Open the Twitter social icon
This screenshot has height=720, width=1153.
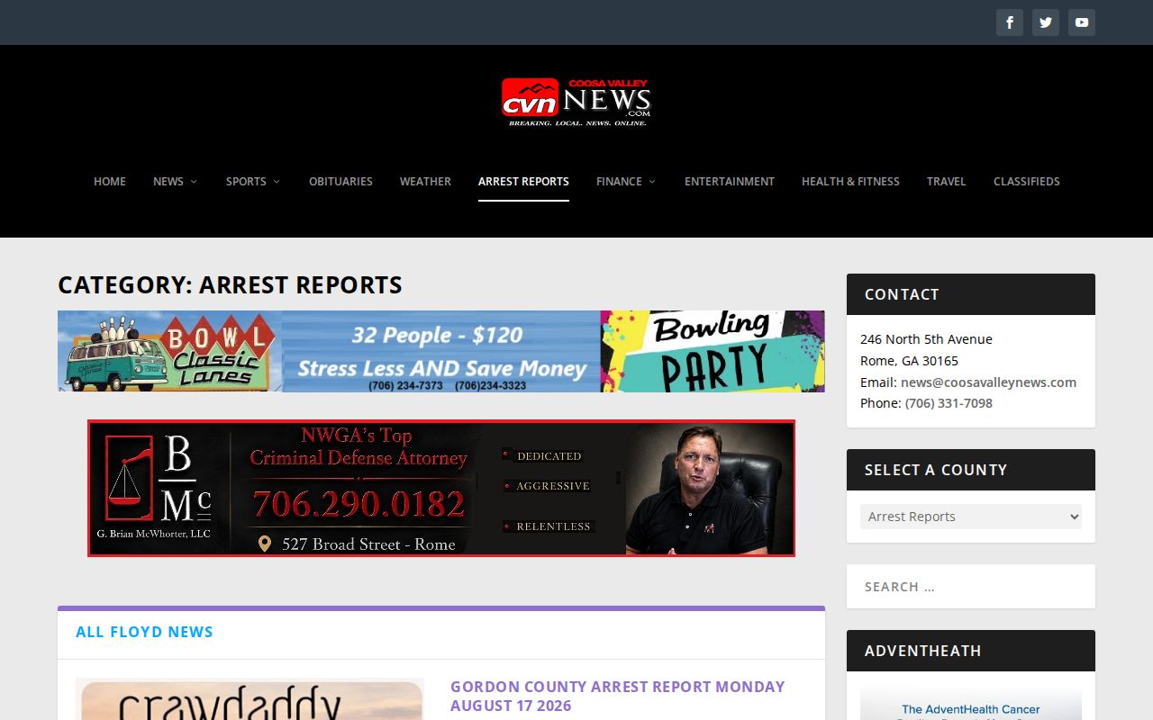(x=1046, y=22)
